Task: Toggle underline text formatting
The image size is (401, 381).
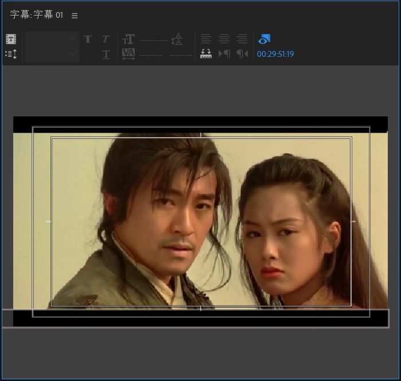Action: click(106, 55)
